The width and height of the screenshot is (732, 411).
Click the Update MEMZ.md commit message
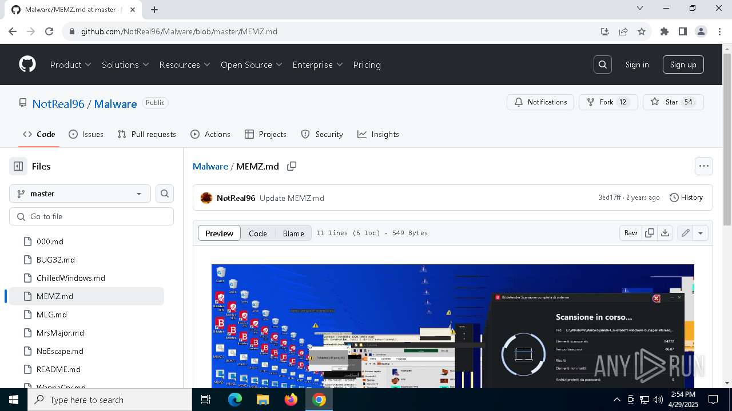coord(292,198)
